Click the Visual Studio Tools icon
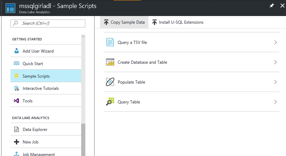This screenshot has height=156, width=286. click(17, 101)
